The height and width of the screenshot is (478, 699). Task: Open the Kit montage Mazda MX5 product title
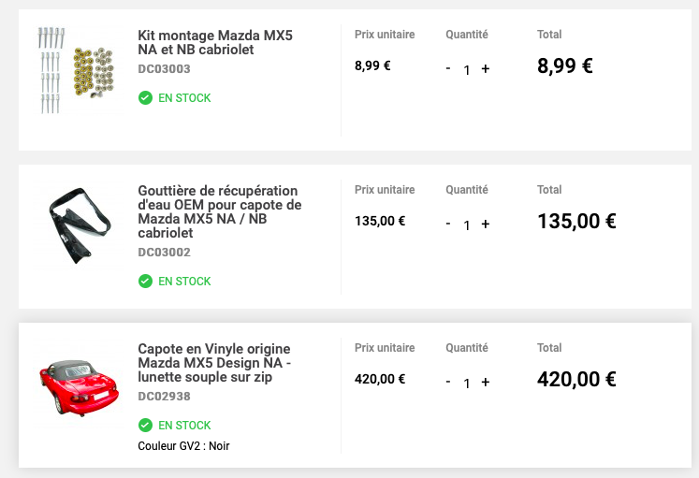(215, 42)
